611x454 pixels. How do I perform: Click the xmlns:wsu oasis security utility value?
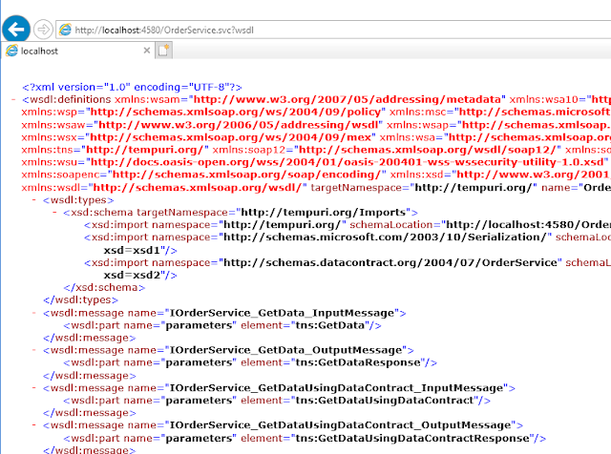pos(347,162)
